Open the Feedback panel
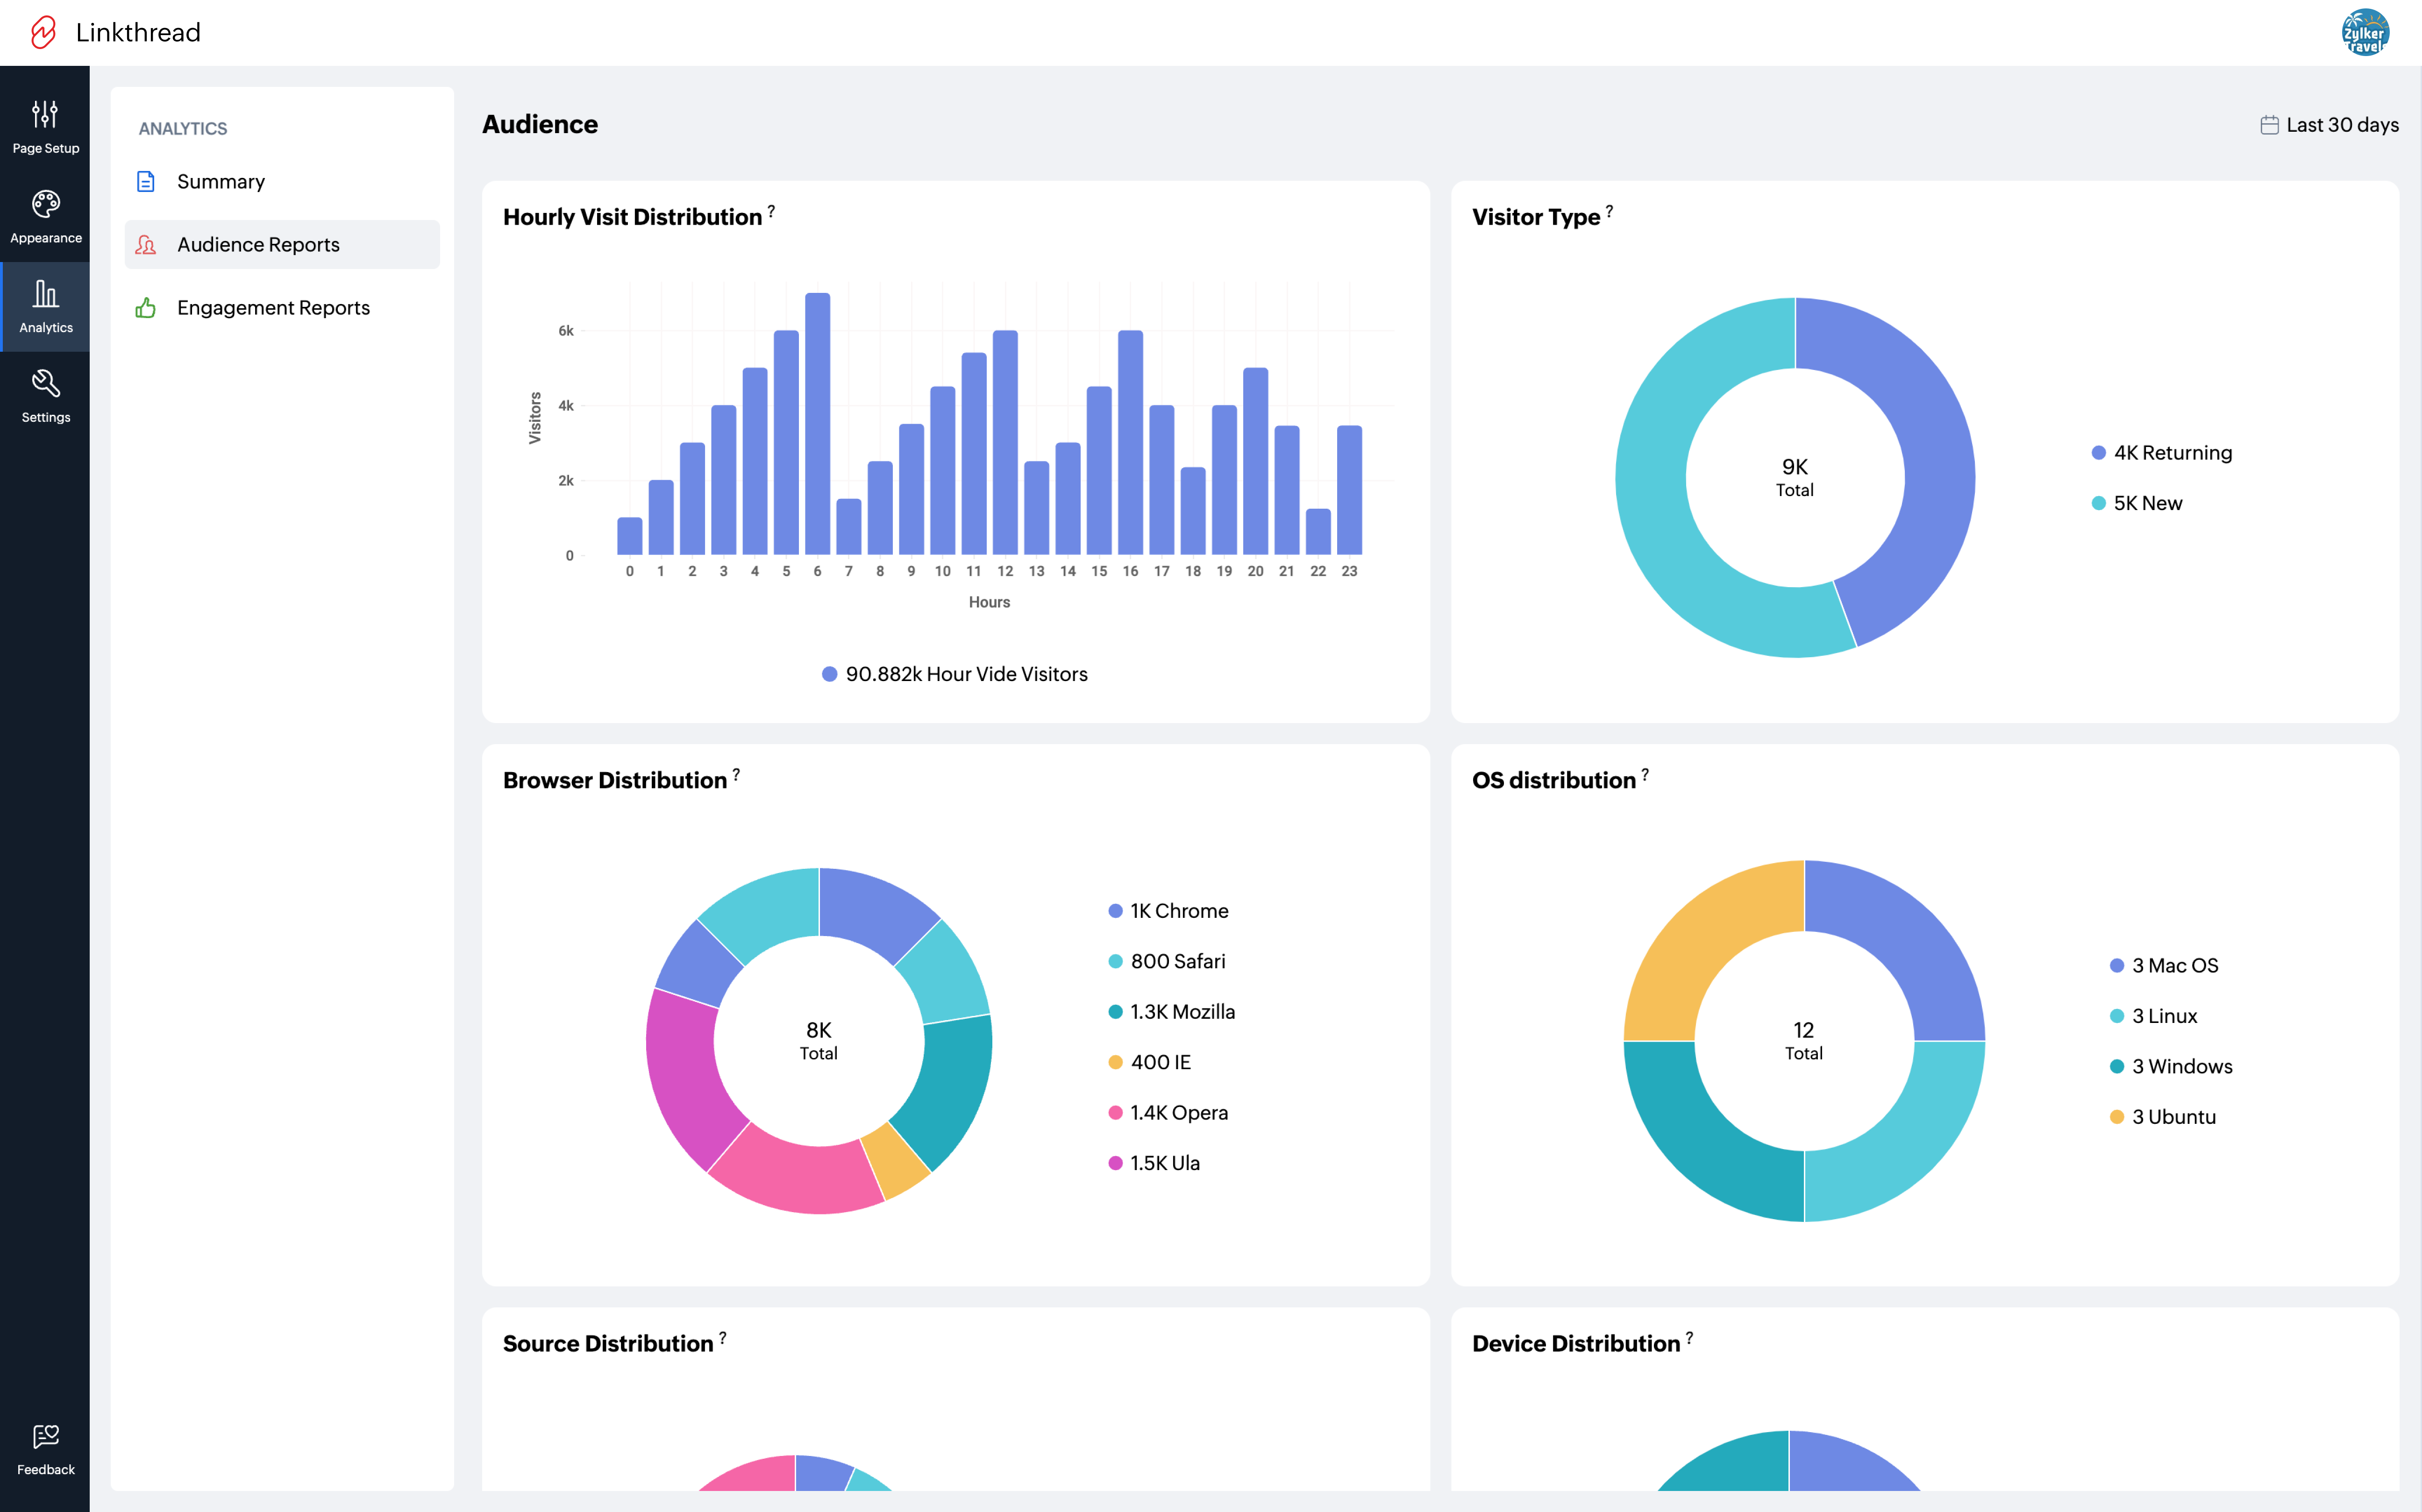 (x=45, y=1449)
